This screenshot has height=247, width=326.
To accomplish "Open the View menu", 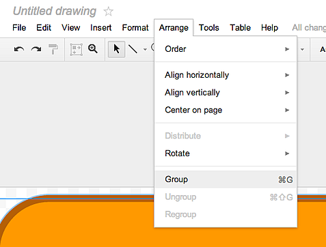I will coord(71,28).
